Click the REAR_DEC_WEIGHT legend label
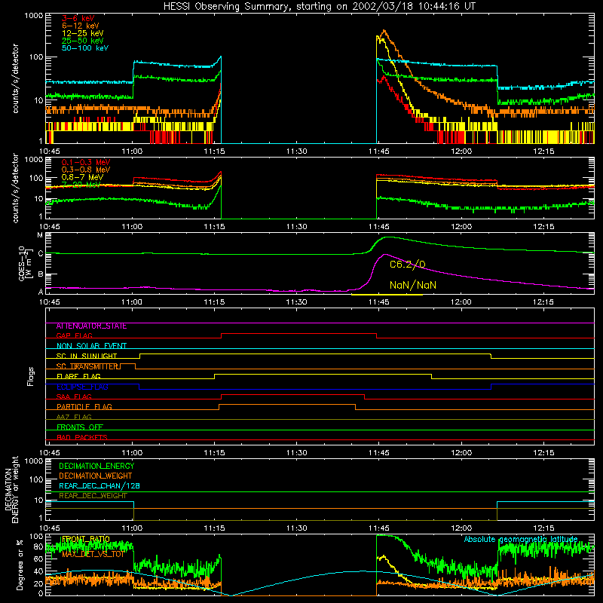Screen dimensions: 603x603 (93, 496)
